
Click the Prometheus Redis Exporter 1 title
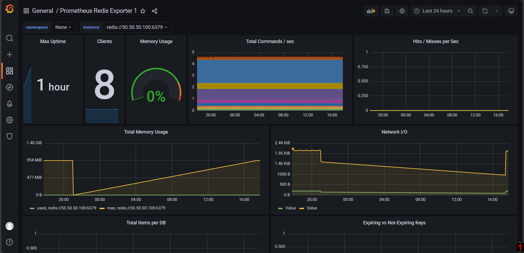click(98, 11)
